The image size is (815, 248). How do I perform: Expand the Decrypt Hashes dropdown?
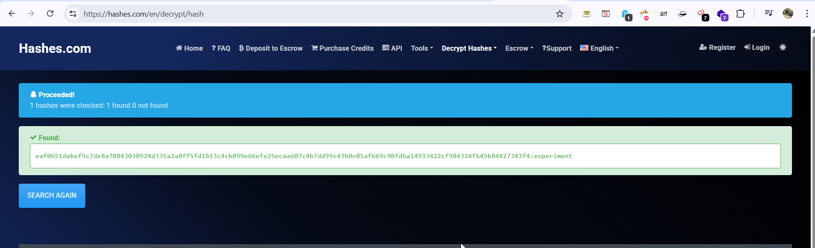pos(469,48)
